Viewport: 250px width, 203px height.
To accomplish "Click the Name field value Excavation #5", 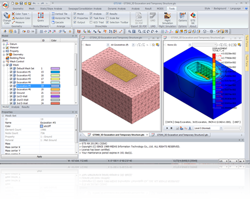I will tap(48, 123).
